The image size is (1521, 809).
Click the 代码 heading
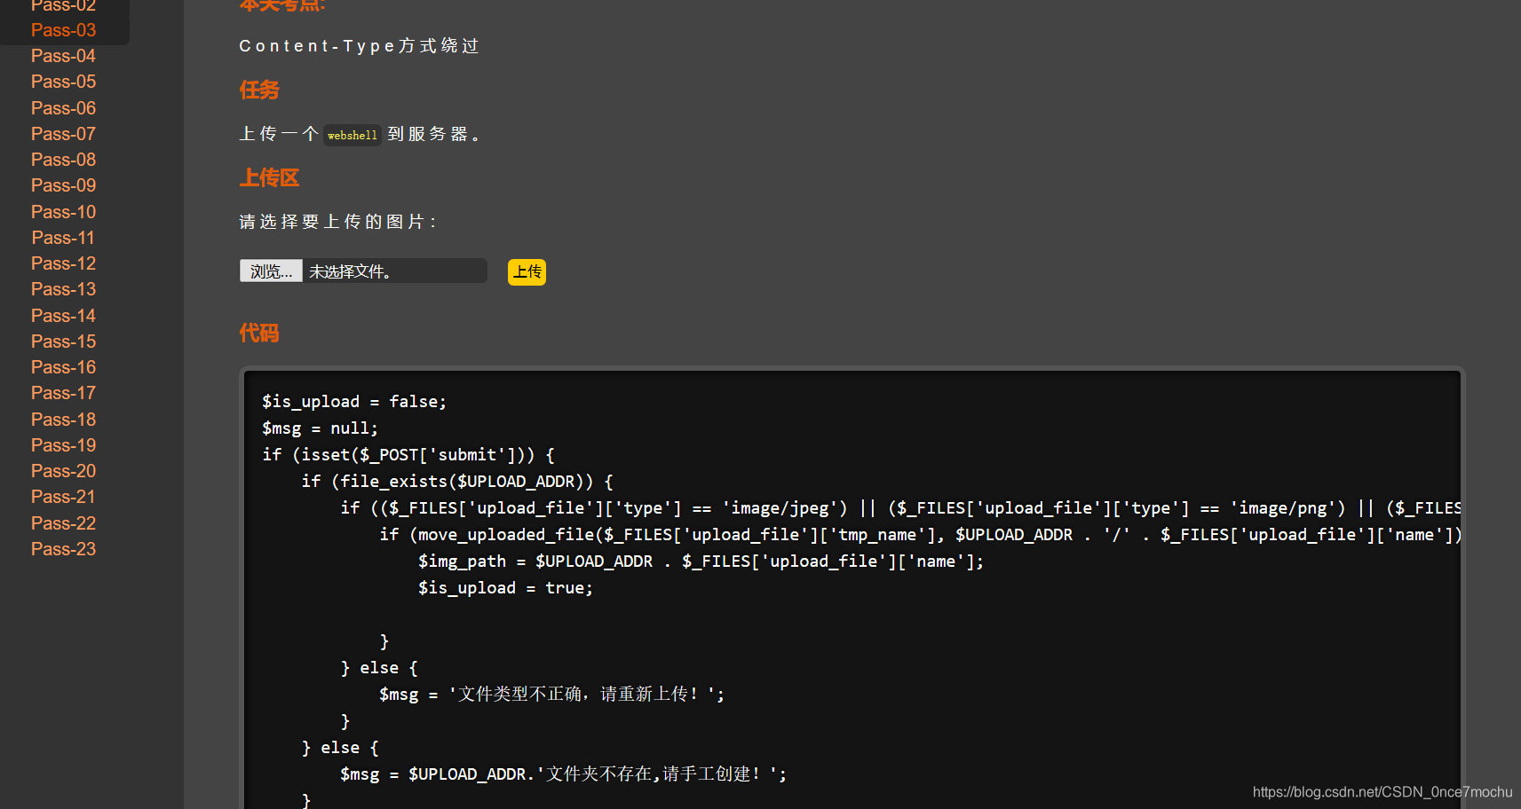[x=259, y=333]
